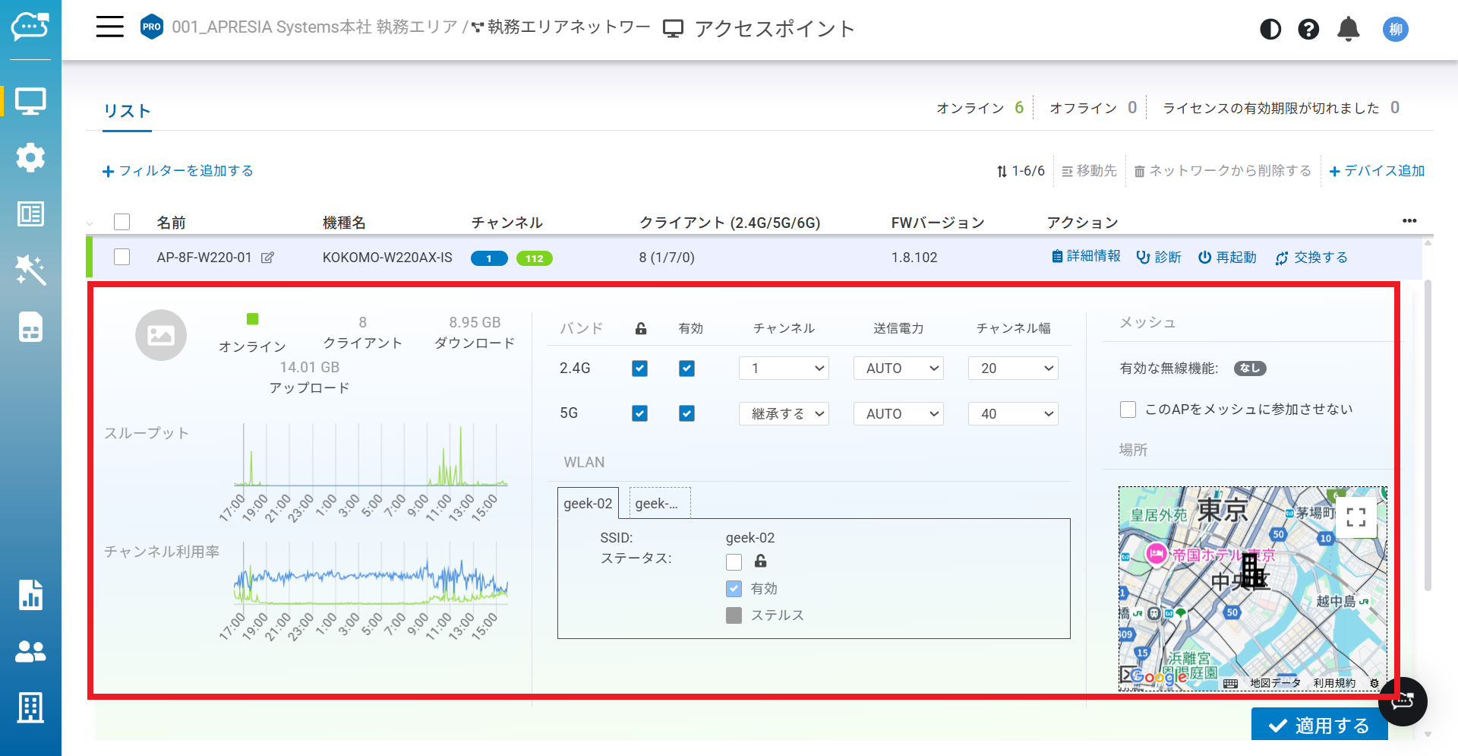The width and height of the screenshot is (1458, 756).
Task: Check このAPをメッシュに参加させない checkbox
Action: [x=1128, y=410]
